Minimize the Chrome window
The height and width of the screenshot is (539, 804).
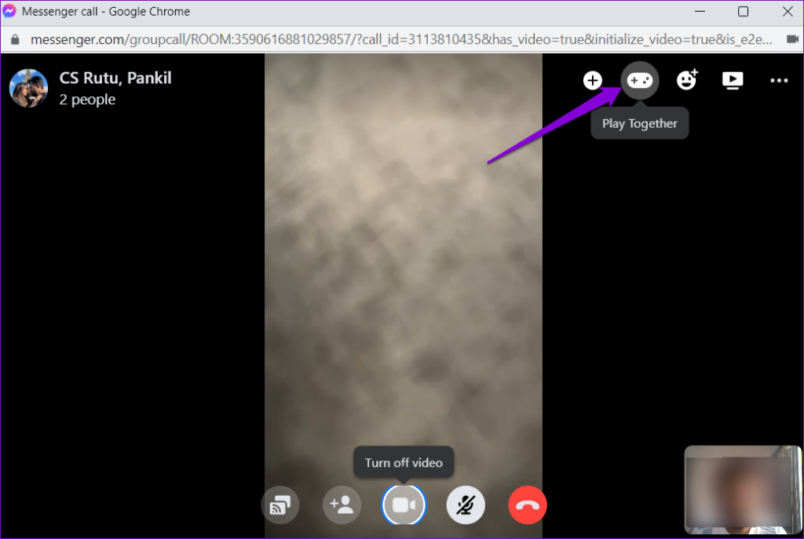[699, 12]
